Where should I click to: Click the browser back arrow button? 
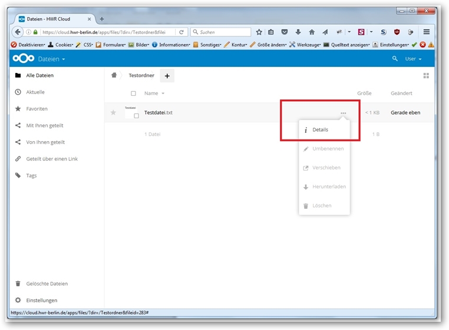(x=18, y=32)
